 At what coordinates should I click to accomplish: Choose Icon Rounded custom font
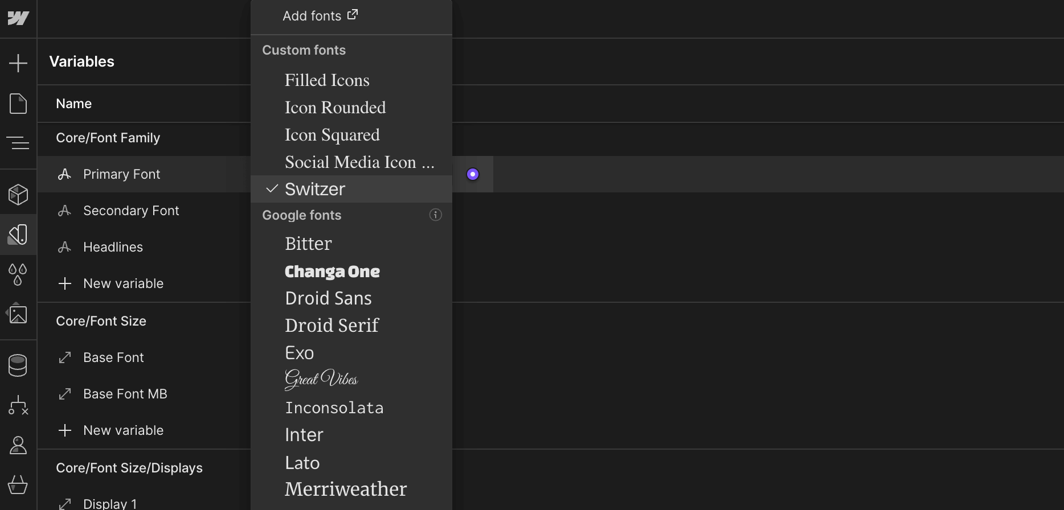[351, 107]
